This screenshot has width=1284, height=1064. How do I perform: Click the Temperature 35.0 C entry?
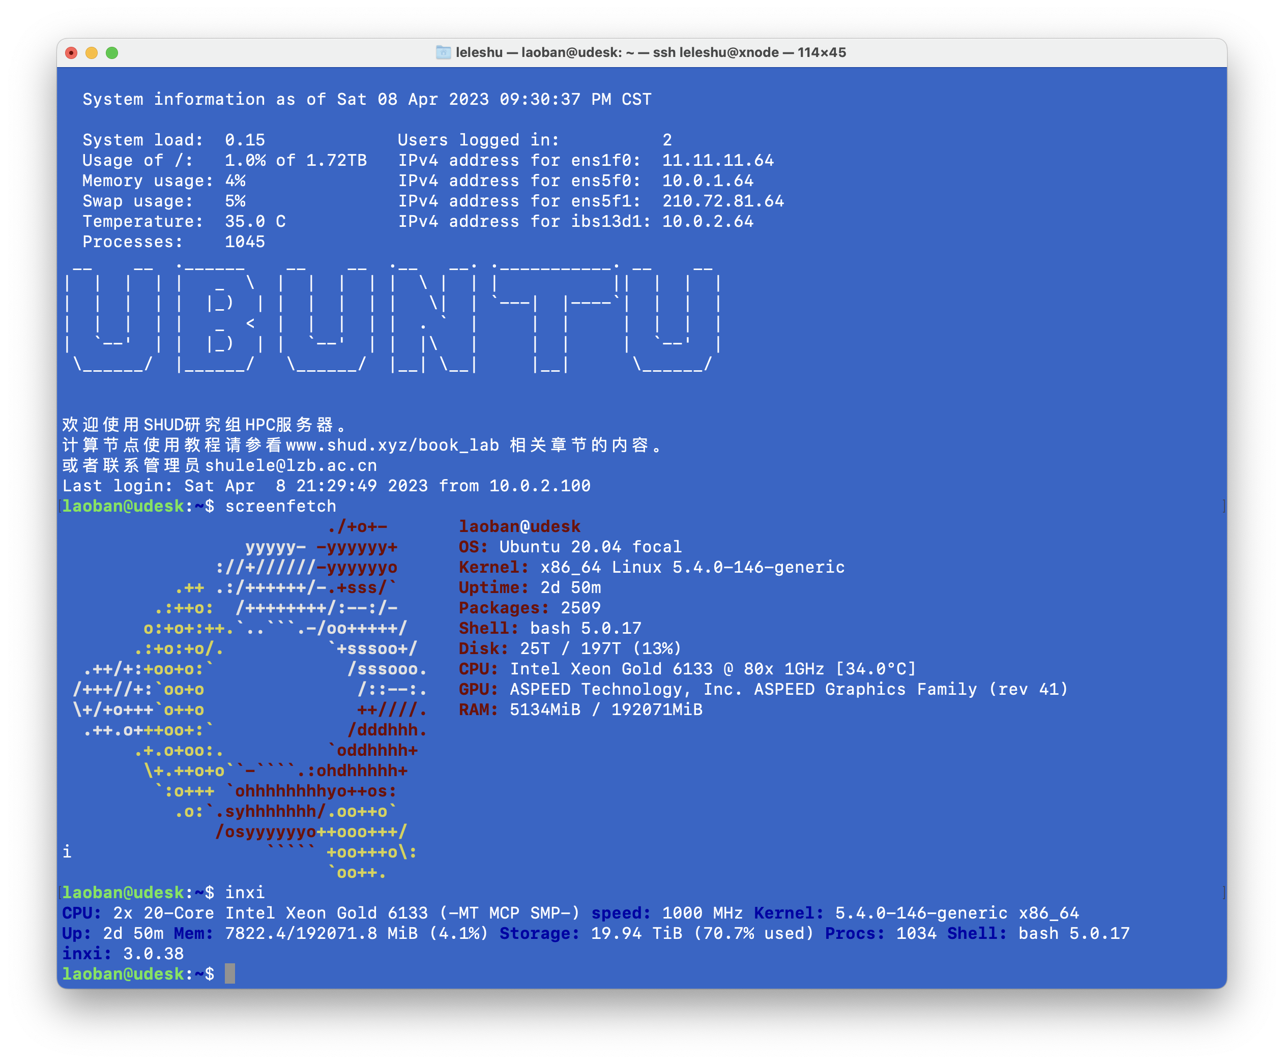184,221
